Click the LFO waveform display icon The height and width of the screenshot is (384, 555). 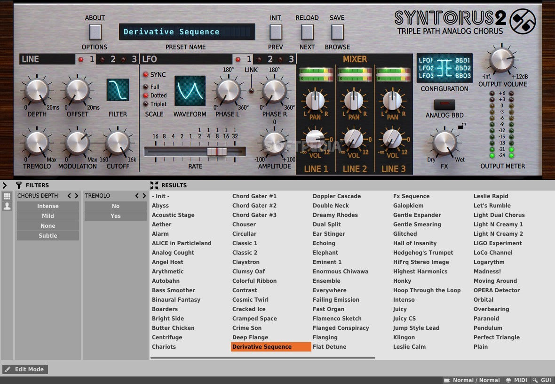tap(190, 91)
